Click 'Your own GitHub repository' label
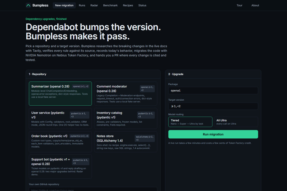287x191 pixels. [44, 184]
